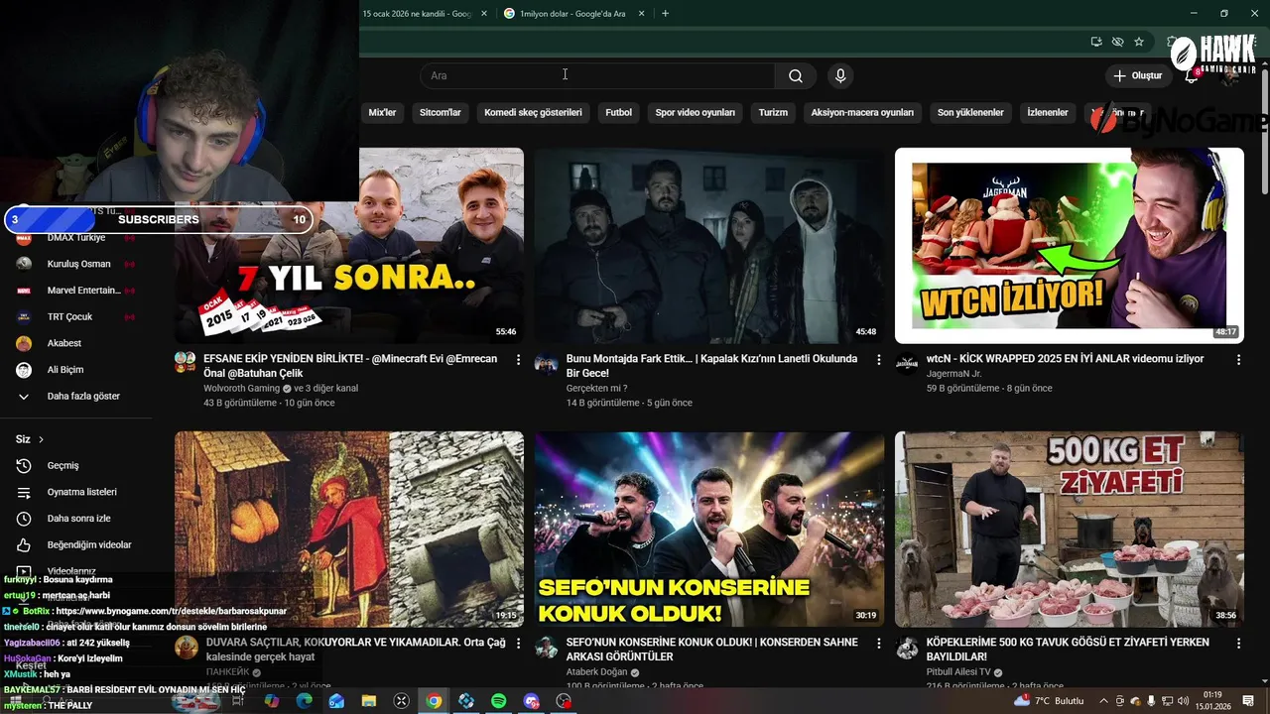Screen dimensions: 1270x714
Task: Select the Sitcom'lar filter chip
Action: pyautogui.click(x=441, y=112)
